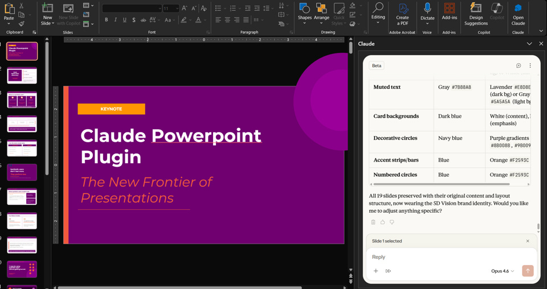The height and width of the screenshot is (289, 547).
Task: Select slide 2 thumbnail
Action: click(22, 75)
